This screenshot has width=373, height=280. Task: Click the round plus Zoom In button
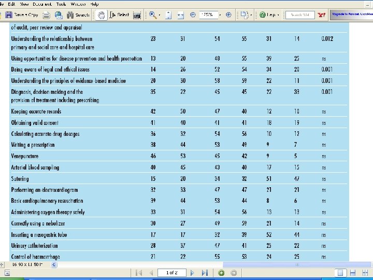228,15
